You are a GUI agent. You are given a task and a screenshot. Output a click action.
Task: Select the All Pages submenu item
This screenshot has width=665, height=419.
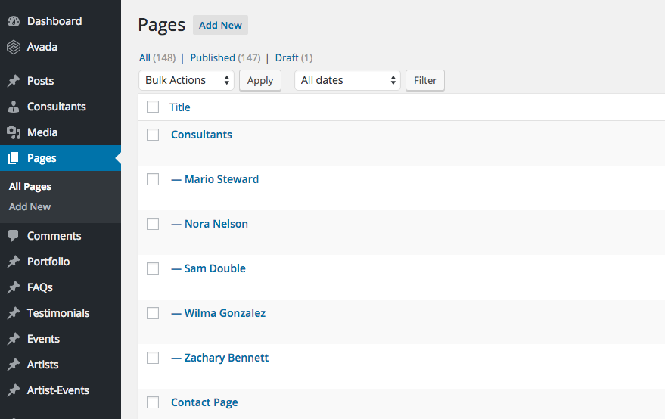(x=30, y=187)
